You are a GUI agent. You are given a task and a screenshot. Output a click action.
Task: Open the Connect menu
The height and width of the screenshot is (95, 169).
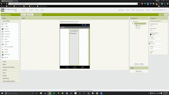(x=31, y=10)
